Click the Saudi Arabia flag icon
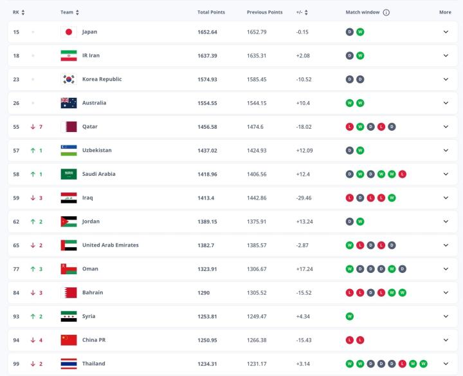This screenshot has height=376, width=463. click(69, 174)
